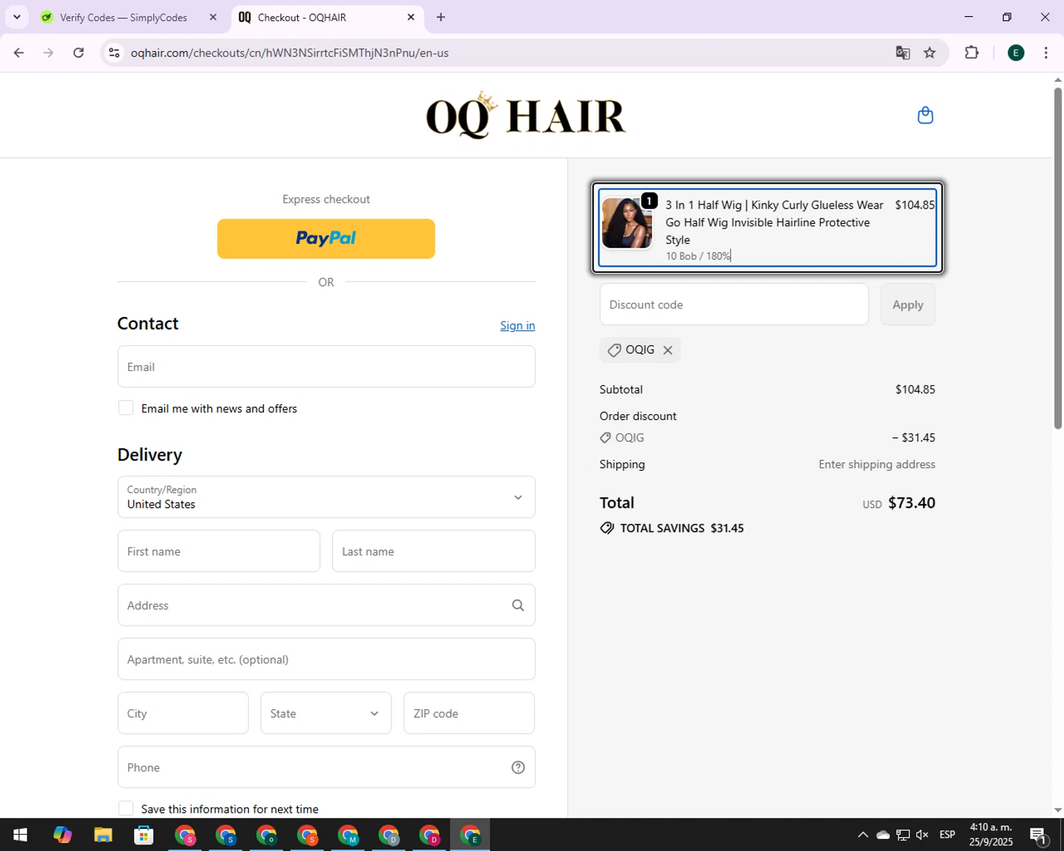Close the Verify Codes SimplyCodes tab

tap(213, 17)
